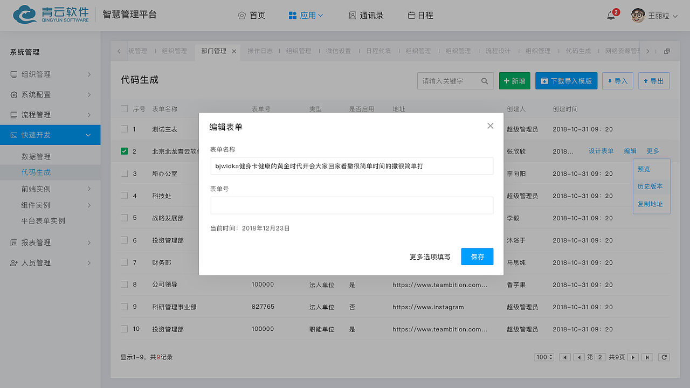Click the page number field
Viewport: 690px width, 388px height.
600,357
